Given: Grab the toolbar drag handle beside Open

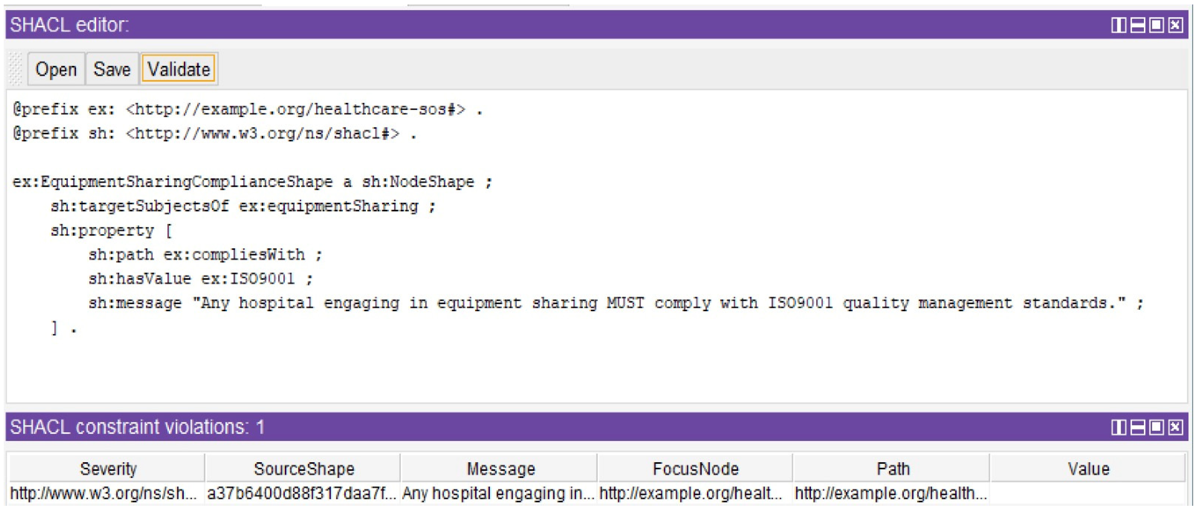Looking at the screenshot, I should pos(16,69).
